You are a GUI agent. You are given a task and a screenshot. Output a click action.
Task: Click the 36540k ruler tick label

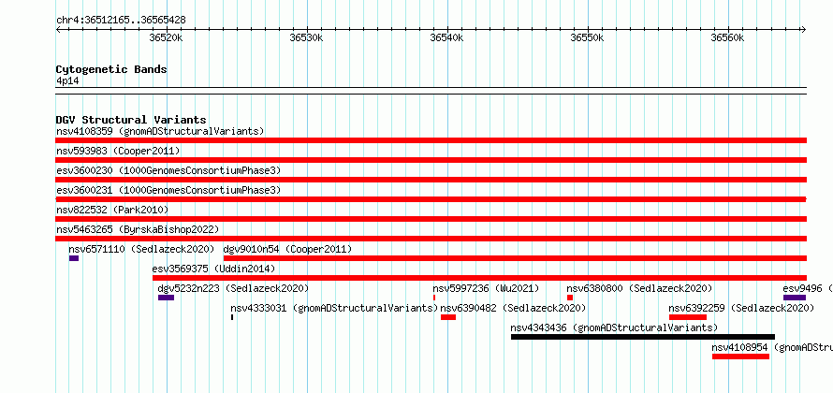point(446,37)
